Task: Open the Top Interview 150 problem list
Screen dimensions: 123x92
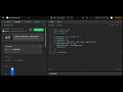Action: (x=13, y=18)
